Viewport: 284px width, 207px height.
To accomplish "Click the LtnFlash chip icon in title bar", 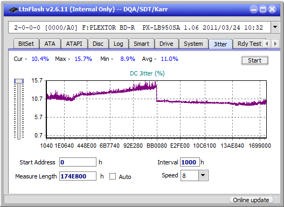I will pos(13,9).
